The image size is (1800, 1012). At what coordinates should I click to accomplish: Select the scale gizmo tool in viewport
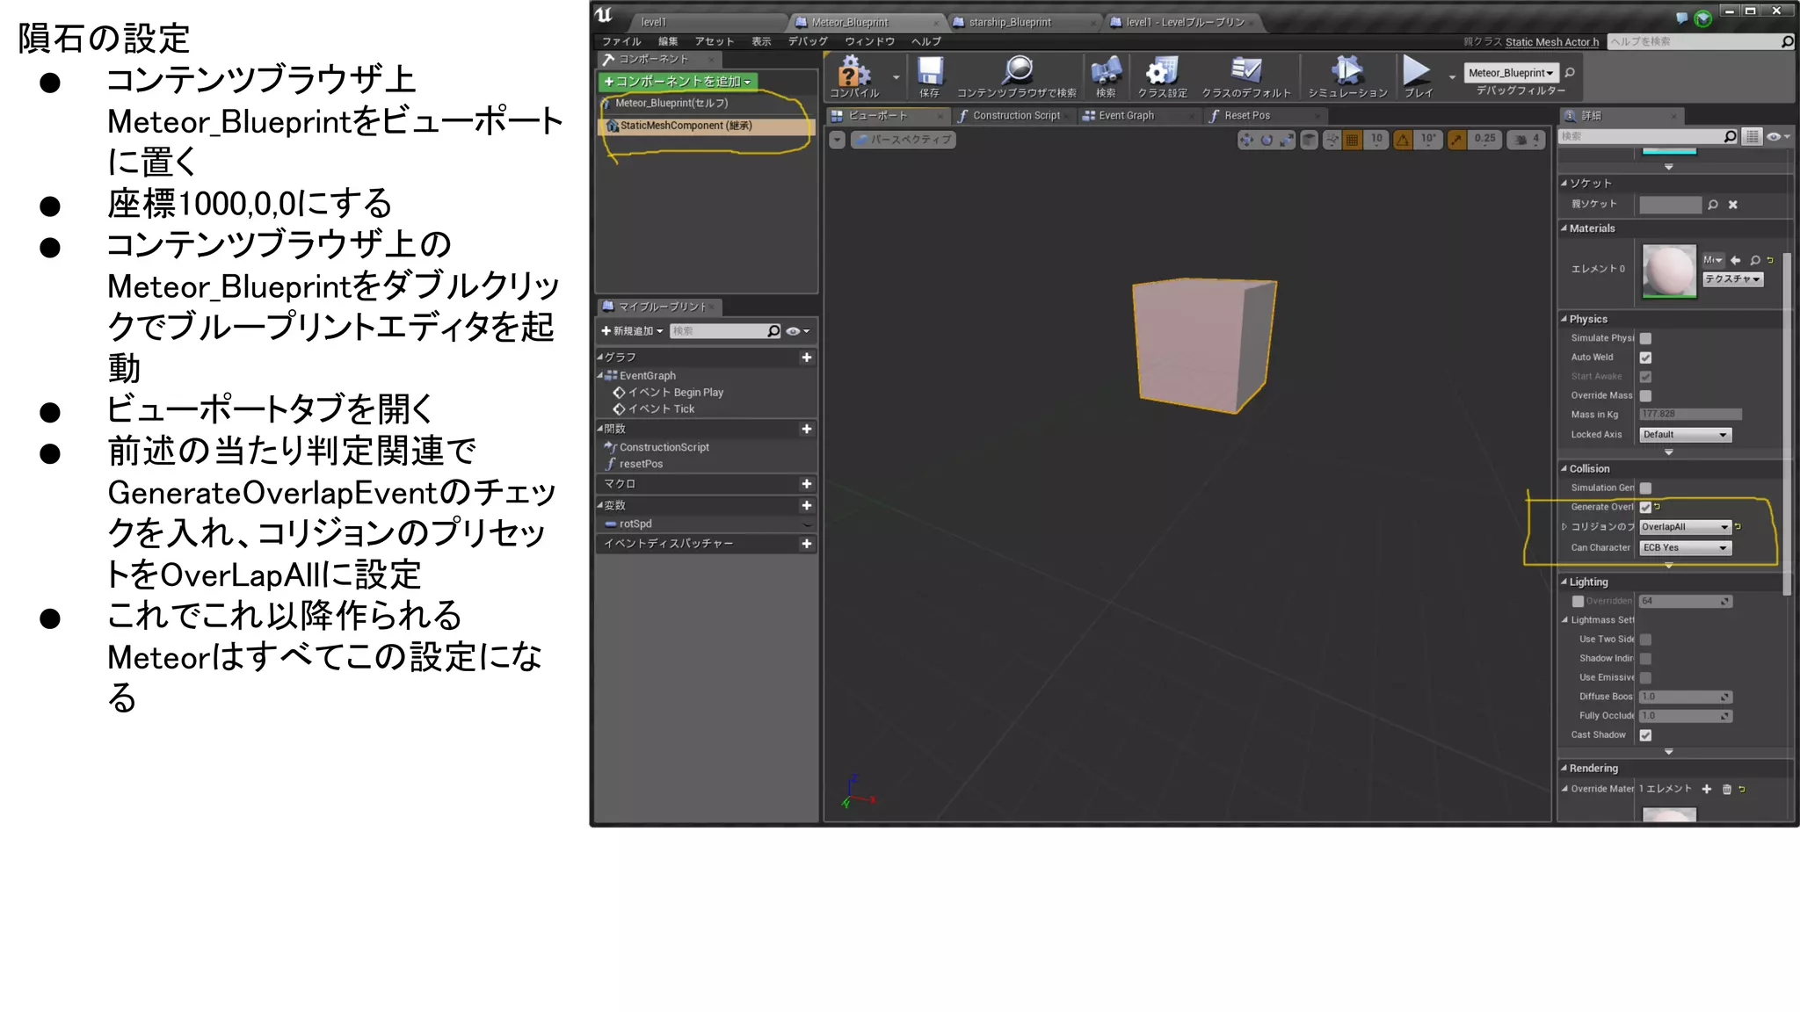tap(1287, 140)
